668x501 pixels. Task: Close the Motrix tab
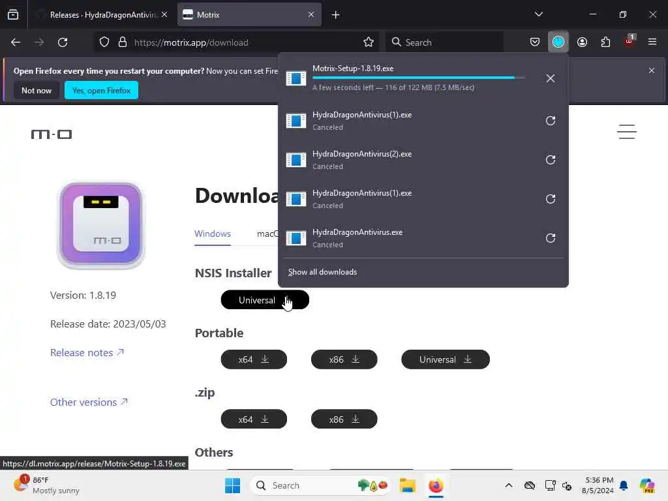(311, 14)
